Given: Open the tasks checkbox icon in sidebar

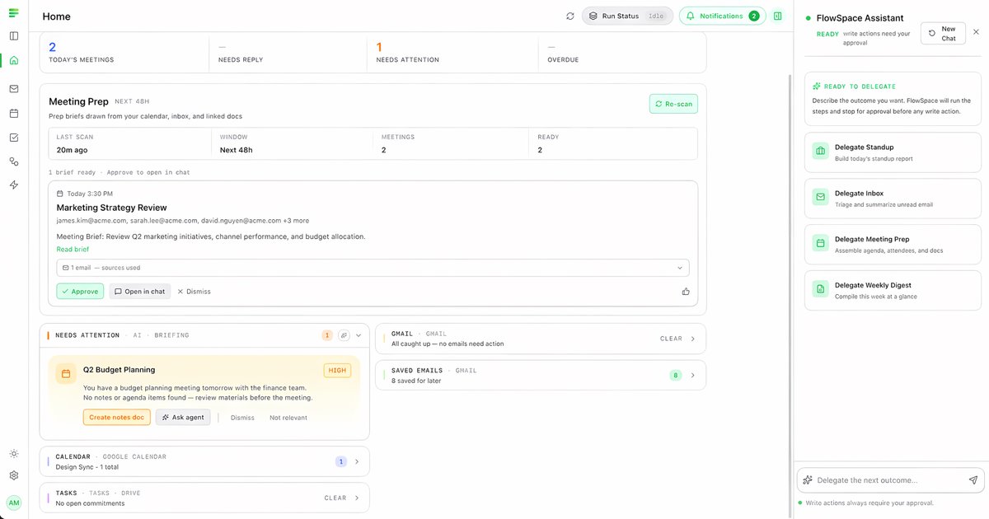Looking at the screenshot, I should (14, 138).
